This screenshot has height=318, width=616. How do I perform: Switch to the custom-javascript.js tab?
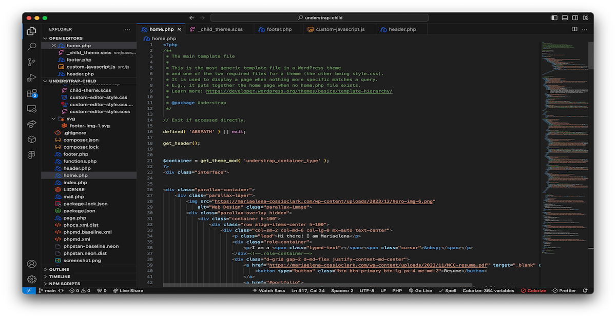(340, 29)
